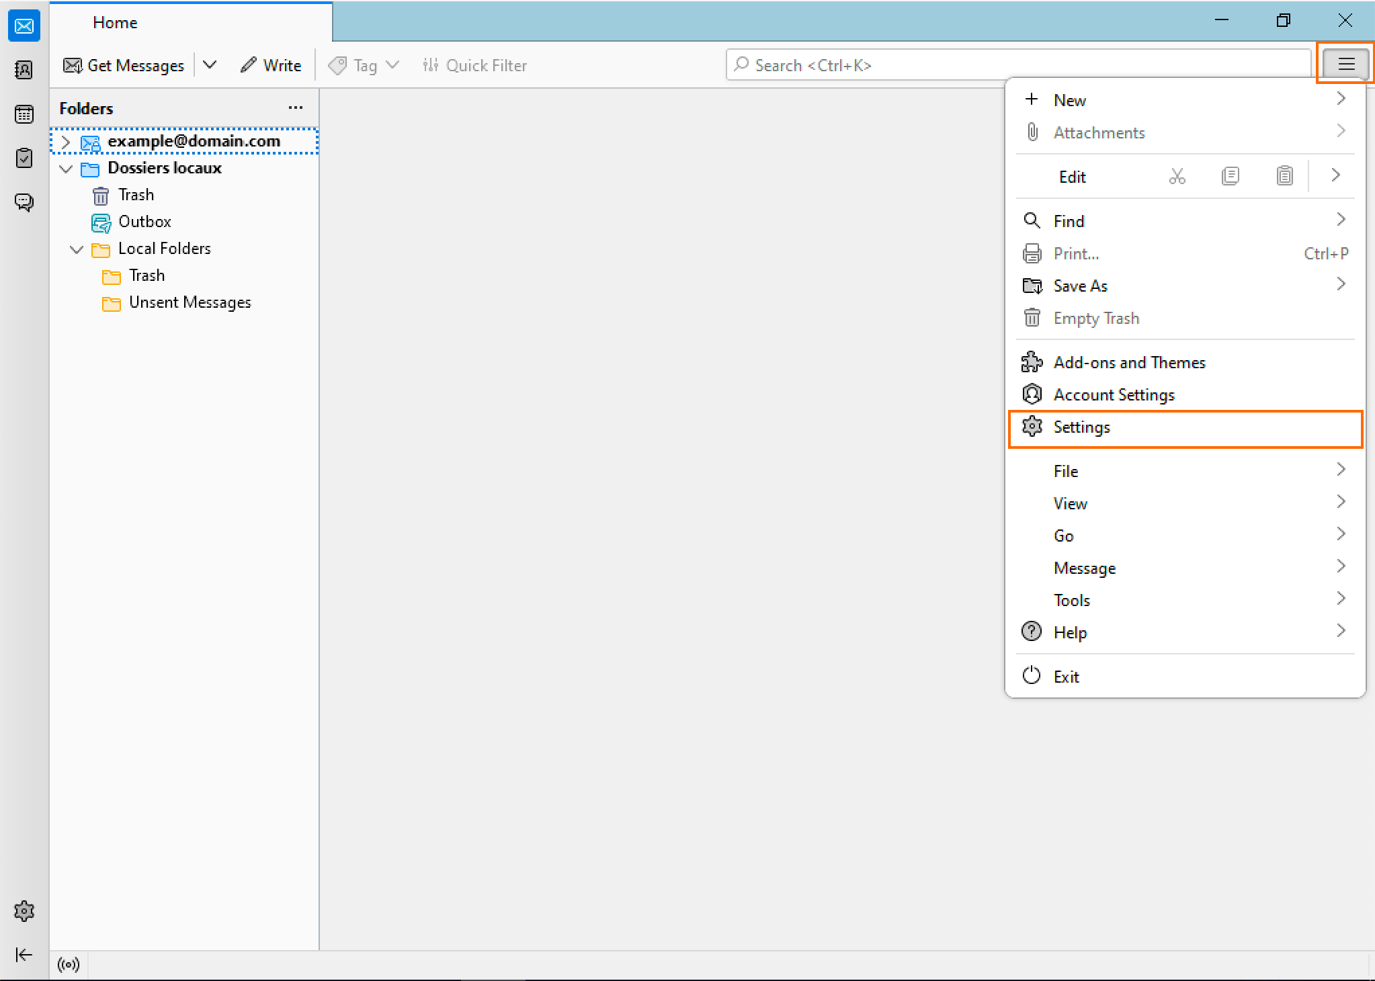
Task: Open the Tag toolbar dropdown
Action: [x=364, y=65]
